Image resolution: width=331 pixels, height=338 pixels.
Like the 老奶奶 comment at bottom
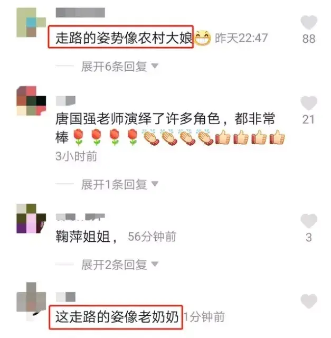click(x=309, y=301)
